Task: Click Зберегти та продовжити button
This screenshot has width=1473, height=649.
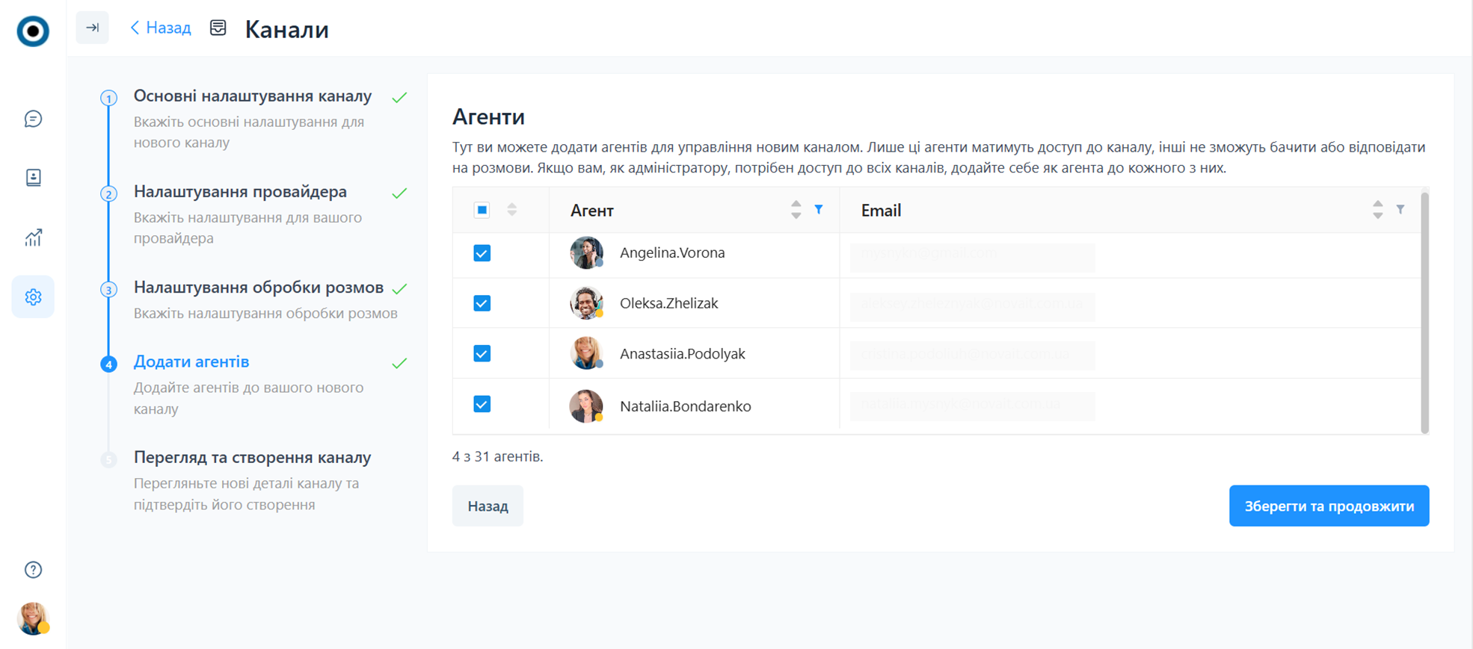Action: (1329, 506)
